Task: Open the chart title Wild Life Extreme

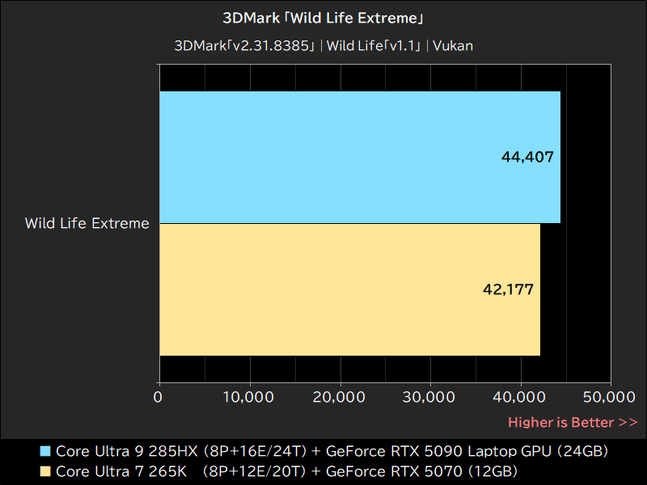Action: (323, 17)
